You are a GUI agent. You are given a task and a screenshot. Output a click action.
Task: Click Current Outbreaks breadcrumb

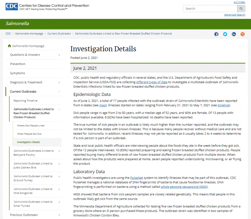(x=59, y=34)
